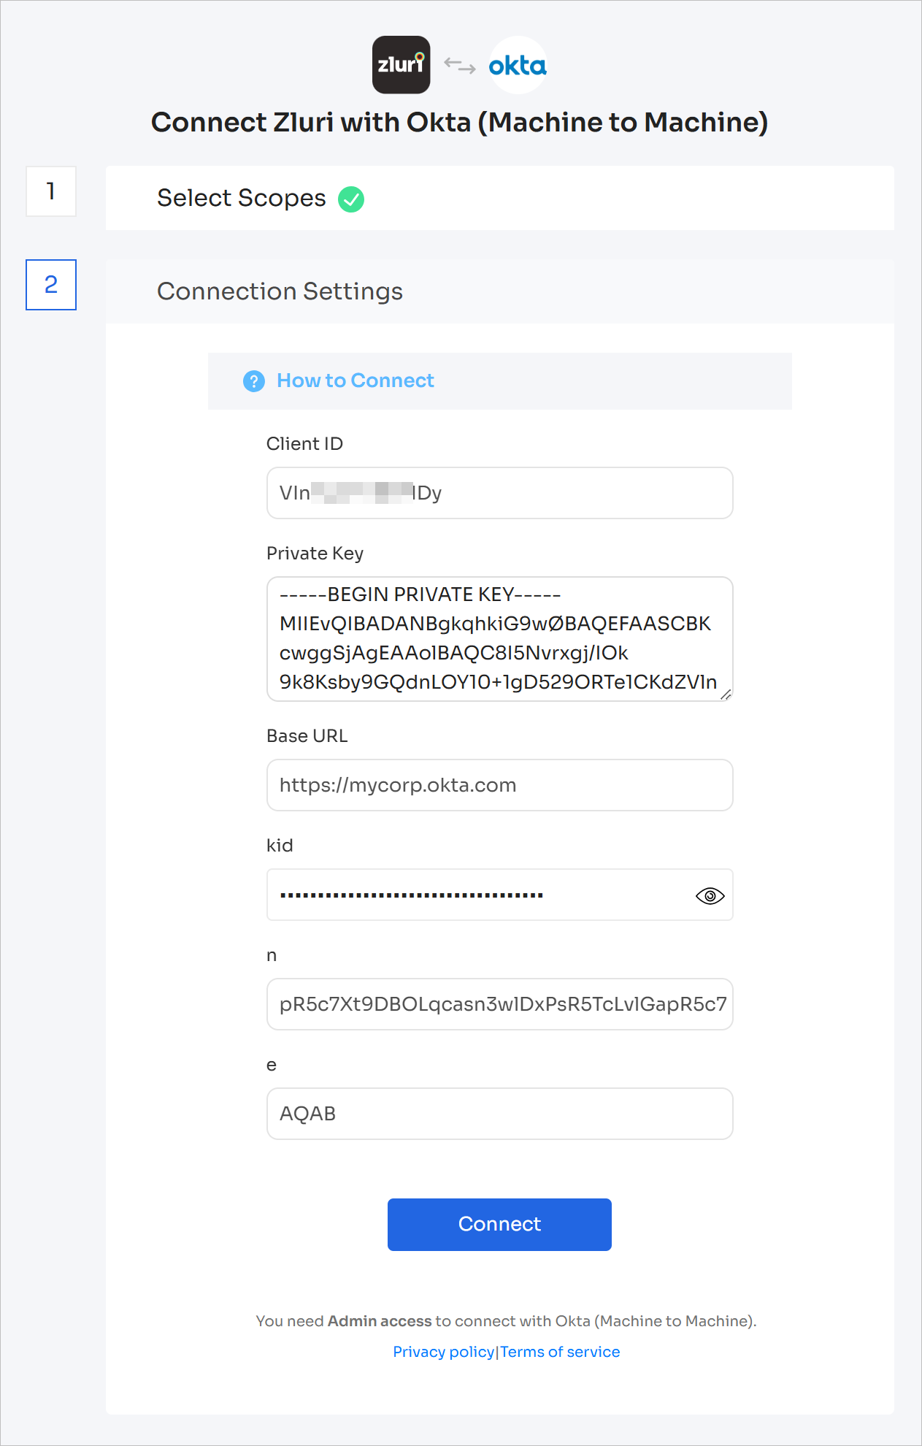This screenshot has width=922, height=1446.
Task: Toggle kid visibility with the eye icon
Action: click(710, 895)
